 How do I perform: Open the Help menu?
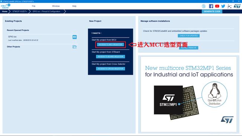pyautogui.click(x=74, y=6)
